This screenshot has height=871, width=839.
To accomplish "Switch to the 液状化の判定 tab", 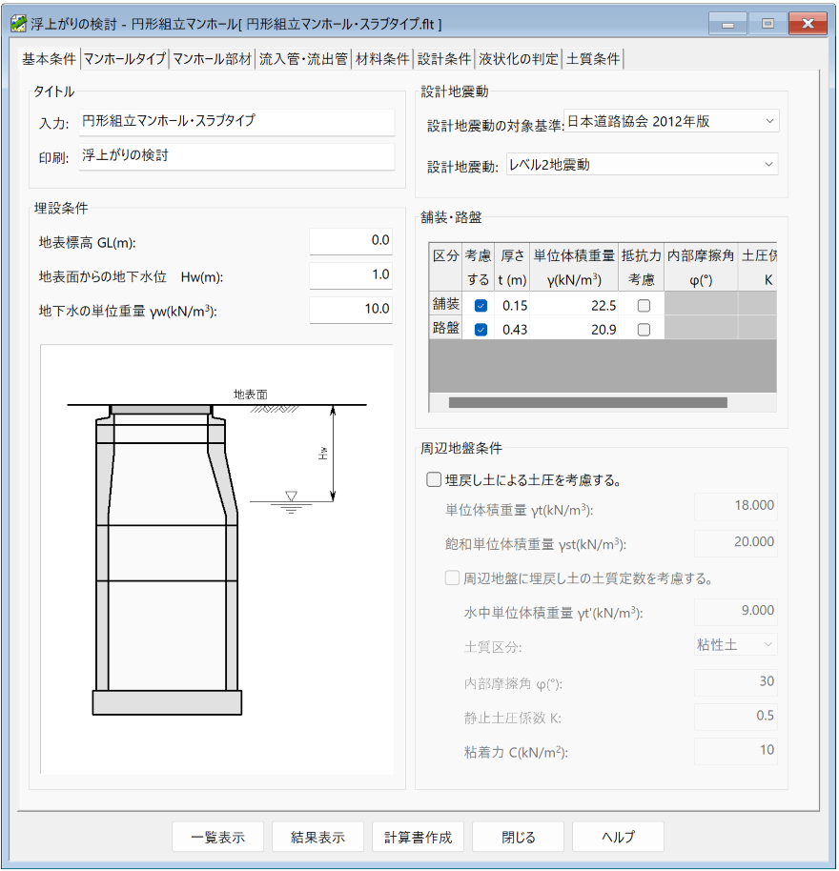I will [x=519, y=59].
